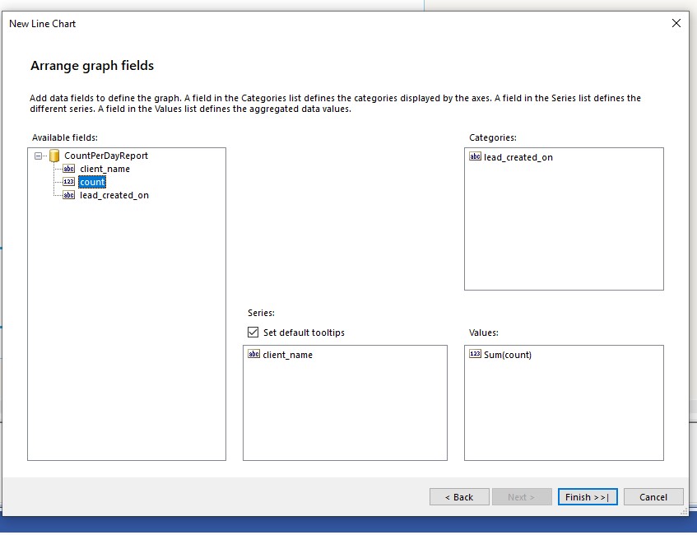
Task: Click the abc icon beside client_name in Available fields
Action: click(x=68, y=169)
